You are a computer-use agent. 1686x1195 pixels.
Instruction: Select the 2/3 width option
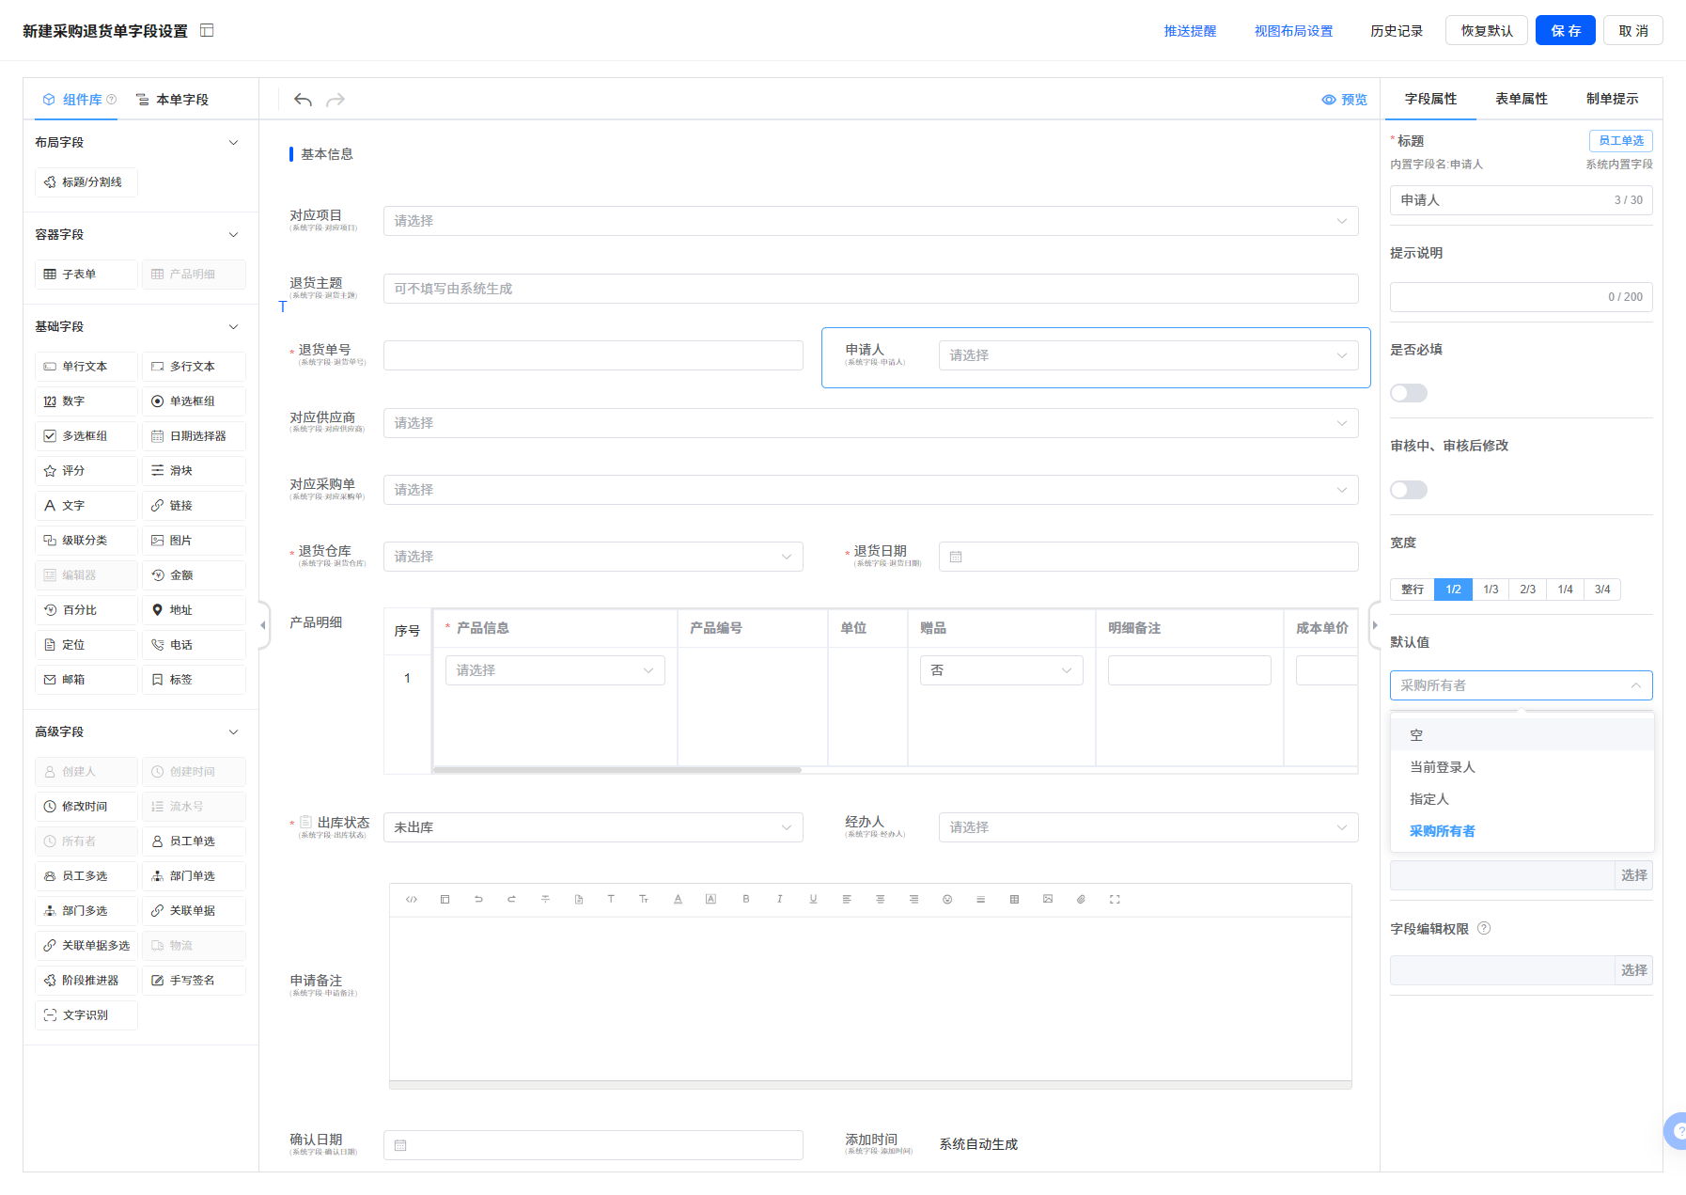[x=1527, y=590]
